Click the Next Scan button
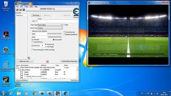Screen dimensions: 171x96 pos(47,15)
